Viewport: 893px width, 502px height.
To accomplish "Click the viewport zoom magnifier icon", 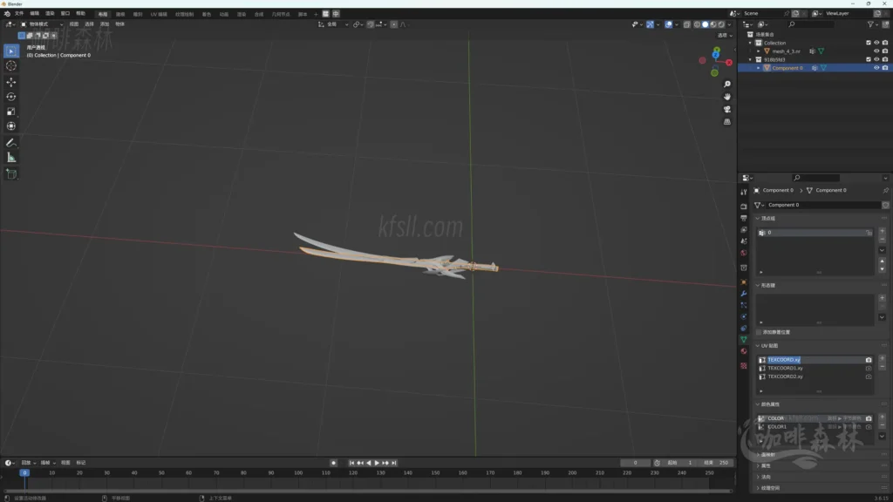I will click(727, 85).
